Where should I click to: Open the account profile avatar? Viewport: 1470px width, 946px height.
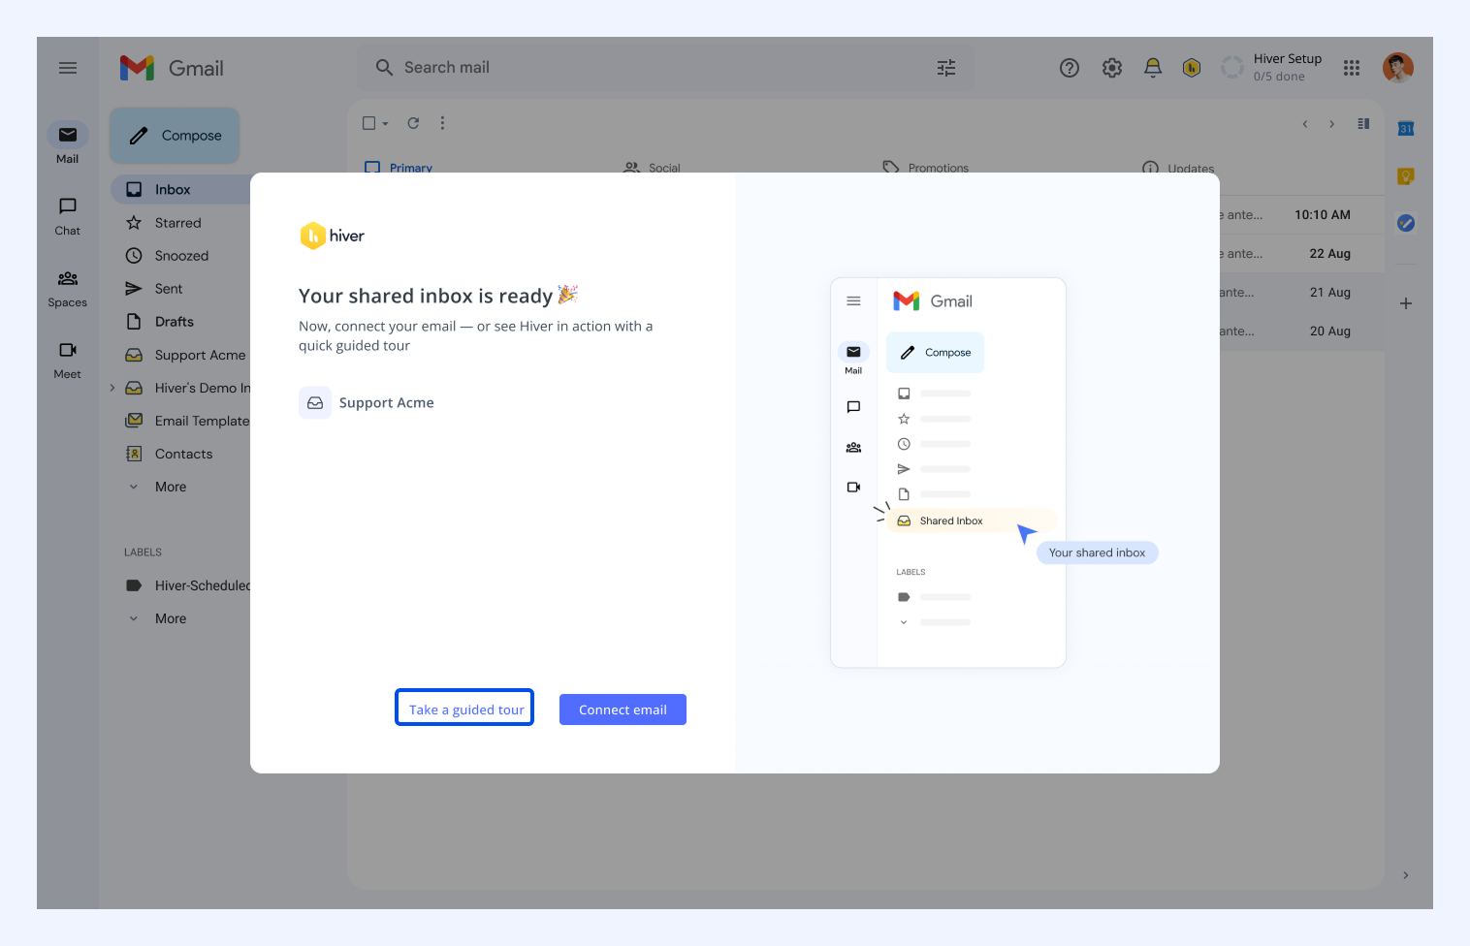click(x=1398, y=68)
